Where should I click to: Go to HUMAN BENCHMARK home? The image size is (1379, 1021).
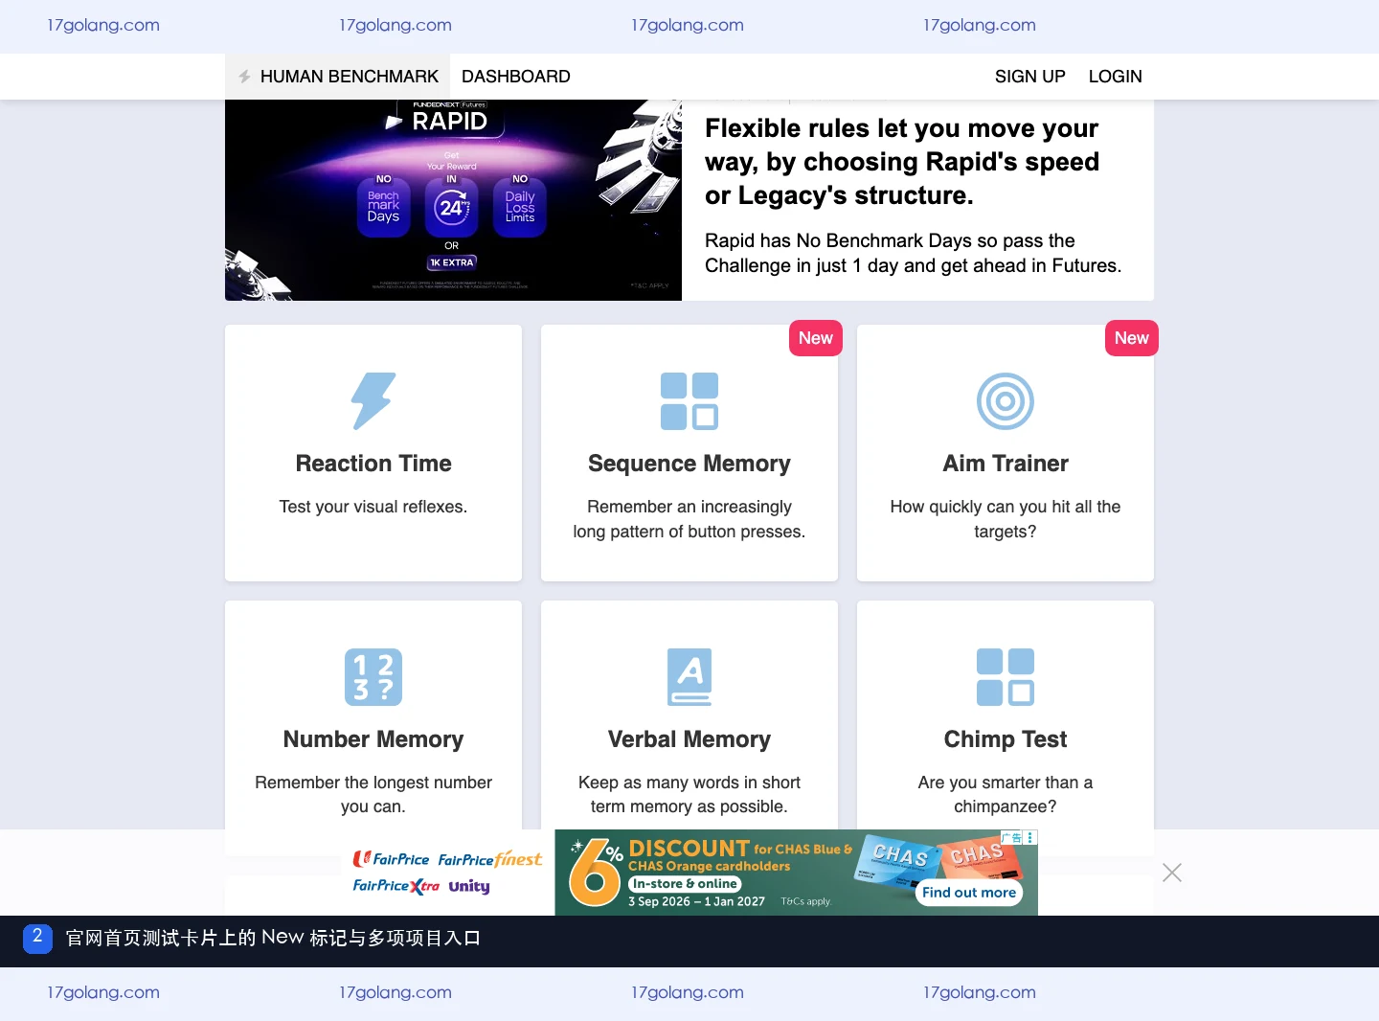click(x=338, y=77)
